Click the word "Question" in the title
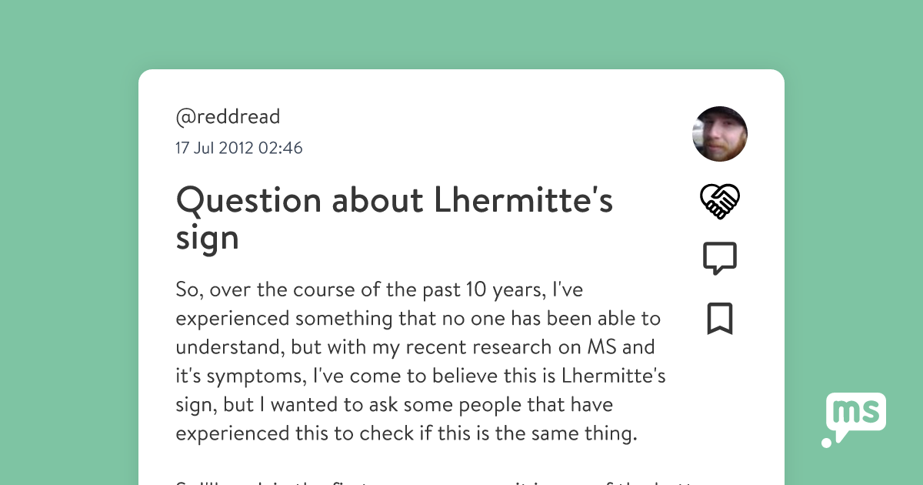923x485 pixels. pos(248,202)
